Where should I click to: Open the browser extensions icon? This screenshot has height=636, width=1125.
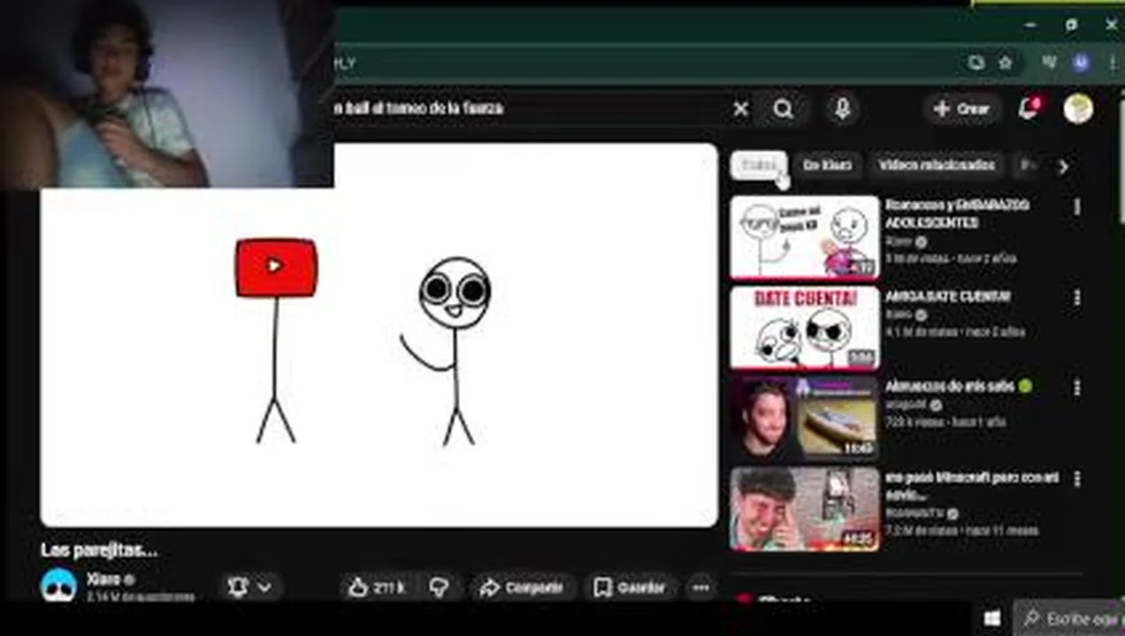point(1050,63)
